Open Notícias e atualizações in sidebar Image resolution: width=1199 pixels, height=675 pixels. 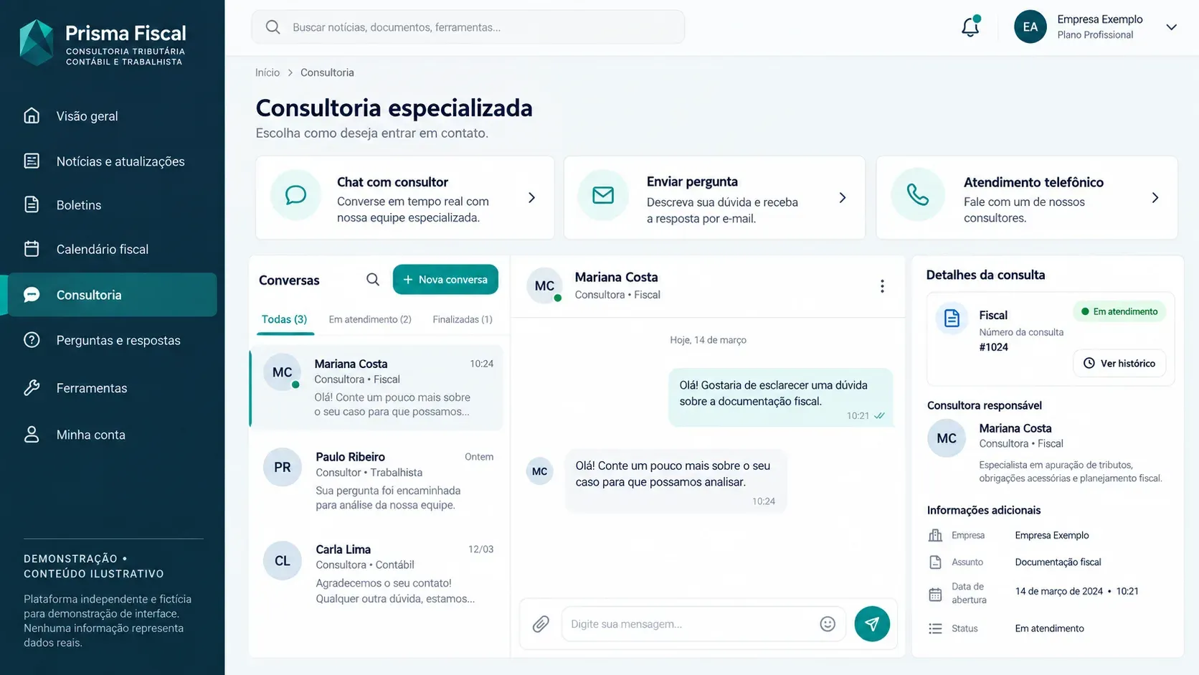[x=113, y=161]
